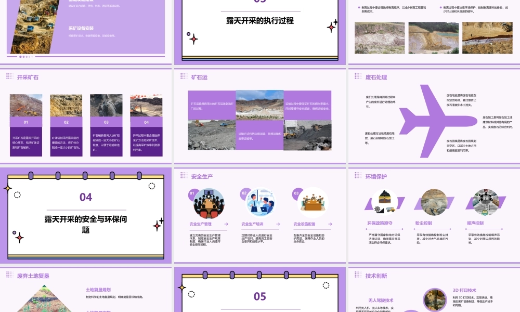Click the 02 quarry photo on 开采矿石 slide
This screenshot has height=312, width=520.
click(66, 105)
